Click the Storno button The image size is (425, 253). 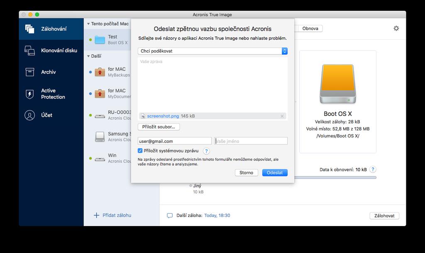click(x=247, y=173)
